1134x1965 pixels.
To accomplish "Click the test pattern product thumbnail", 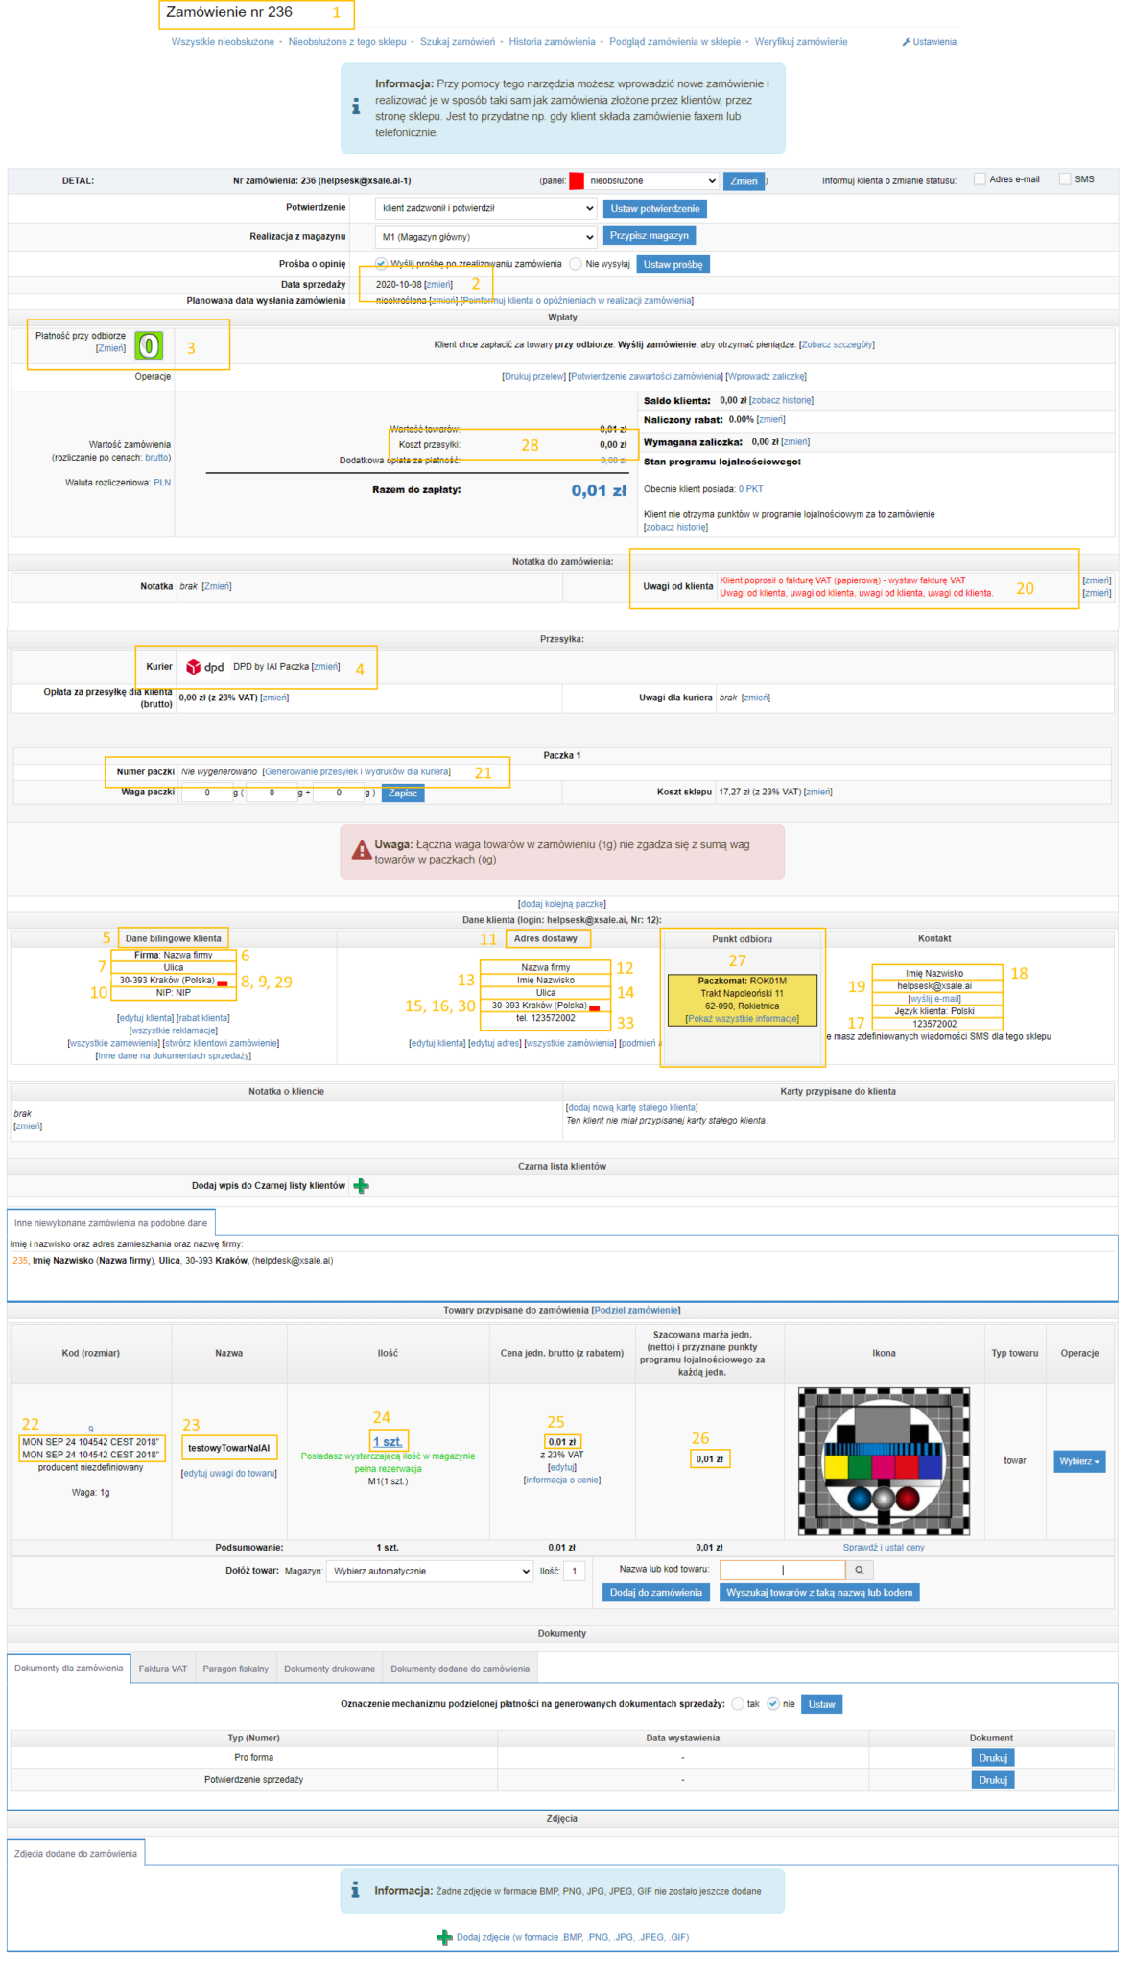I will [884, 1461].
